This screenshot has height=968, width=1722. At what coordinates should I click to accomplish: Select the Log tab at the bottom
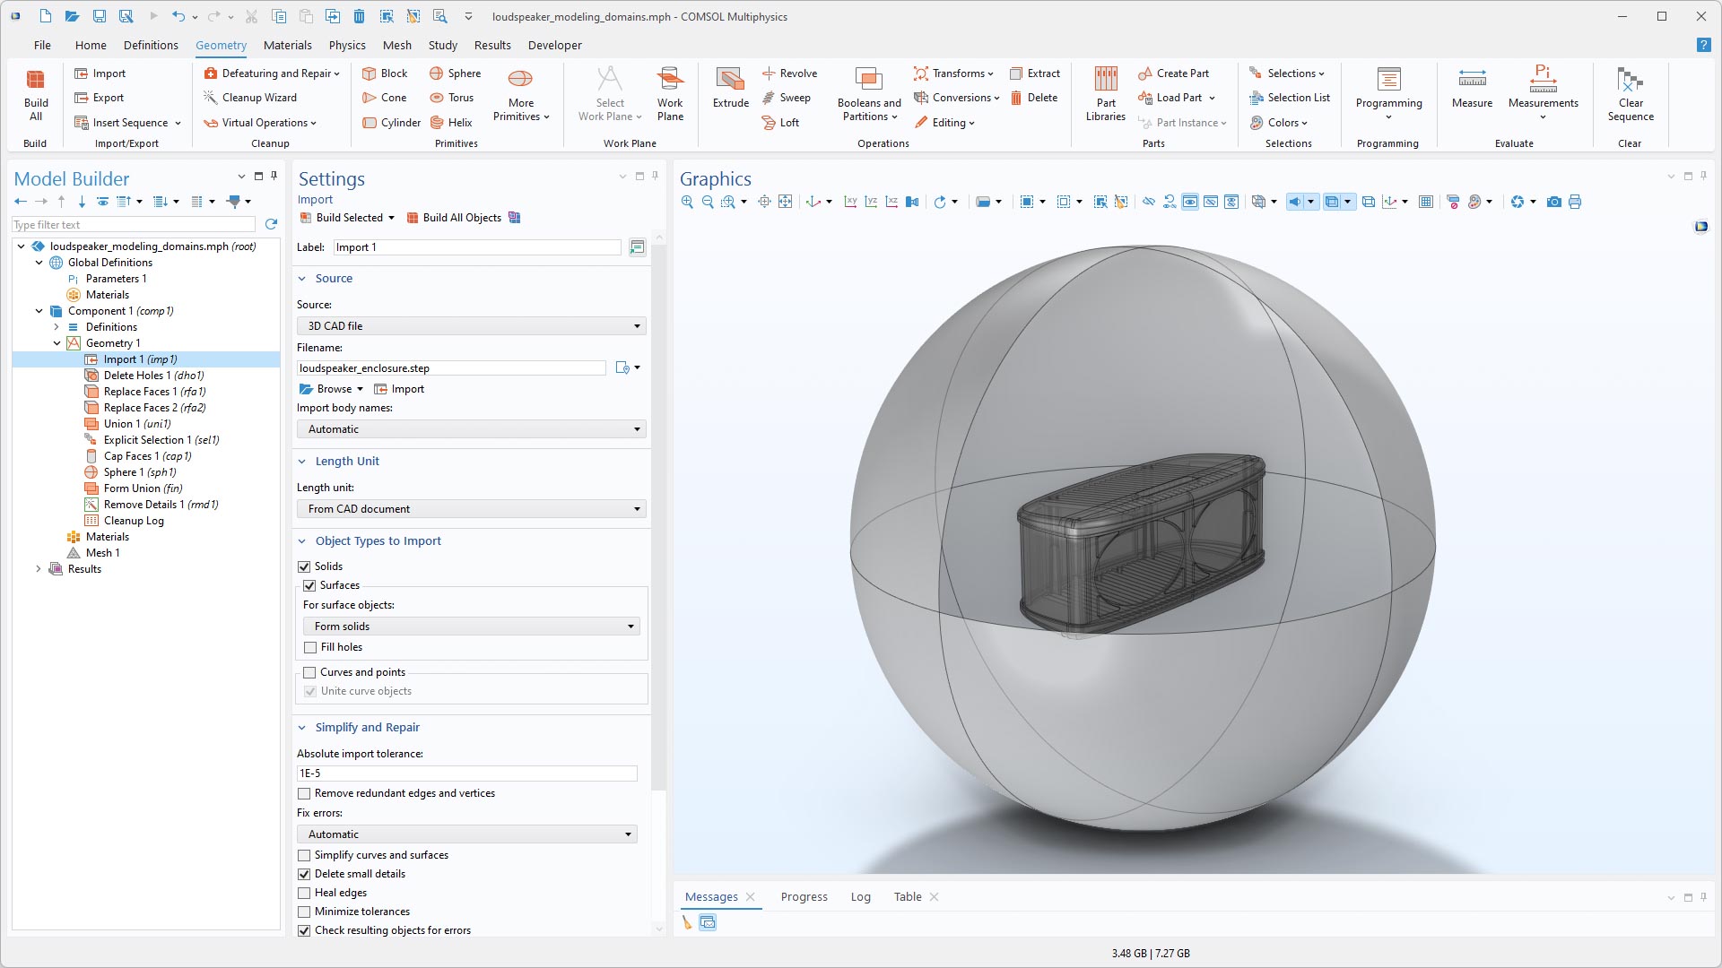pos(860,896)
